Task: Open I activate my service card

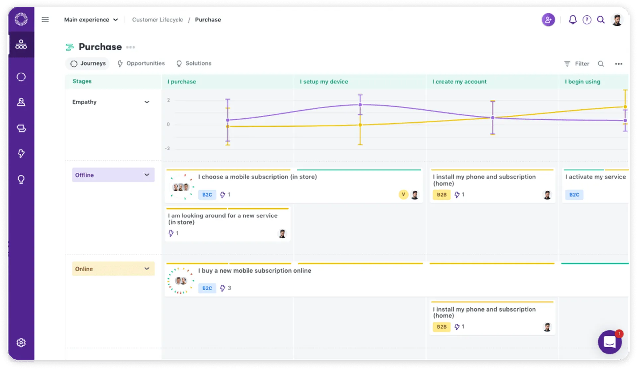Action: coord(596,186)
